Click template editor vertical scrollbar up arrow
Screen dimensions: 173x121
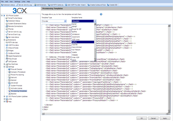pos(169,25)
